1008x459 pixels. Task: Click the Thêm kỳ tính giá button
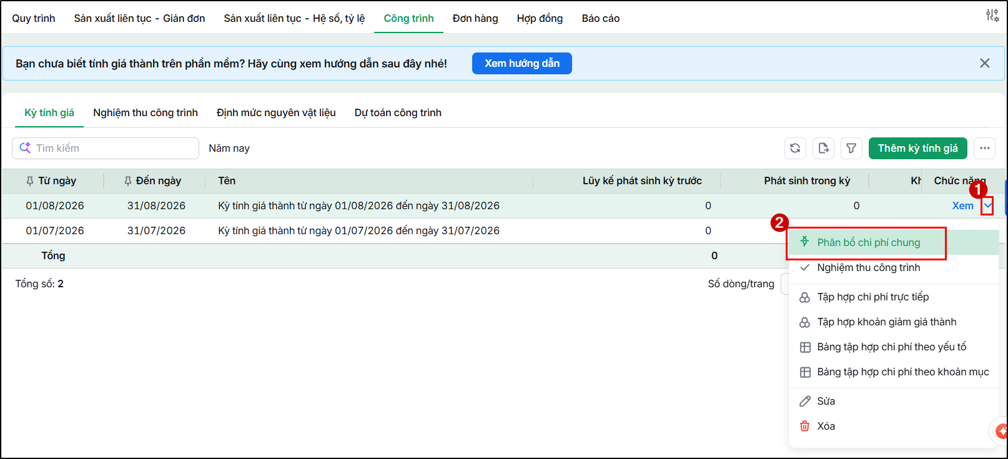(x=917, y=148)
